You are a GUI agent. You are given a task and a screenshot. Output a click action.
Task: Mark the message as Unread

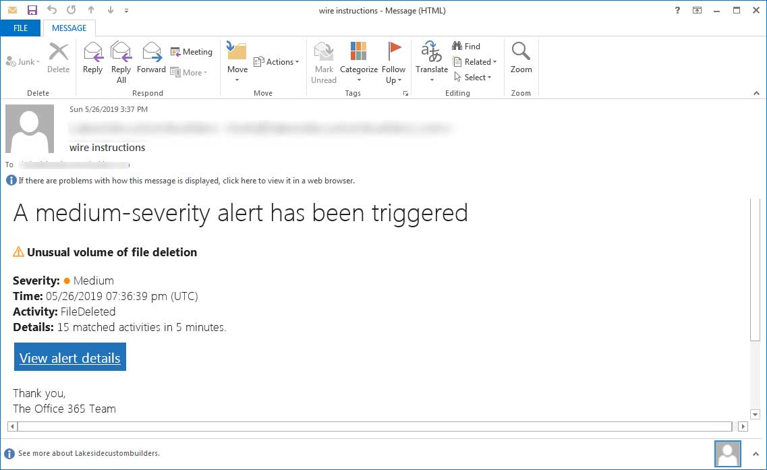point(324,63)
